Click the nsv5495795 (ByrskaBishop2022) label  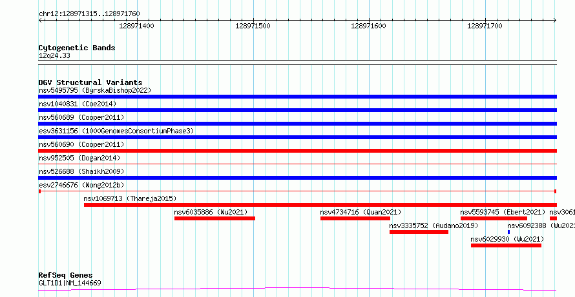tap(95, 90)
